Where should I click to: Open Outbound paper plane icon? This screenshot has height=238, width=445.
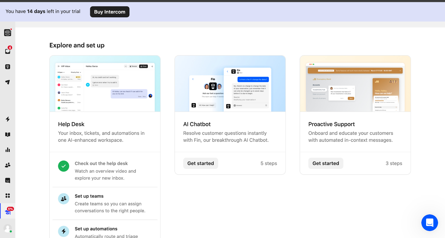(8, 82)
